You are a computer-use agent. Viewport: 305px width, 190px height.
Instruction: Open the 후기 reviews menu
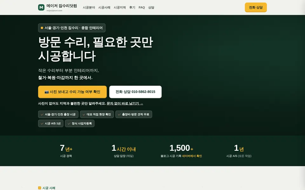tap(132, 8)
